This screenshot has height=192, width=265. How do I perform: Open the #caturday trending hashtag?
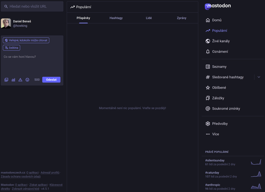click(212, 173)
